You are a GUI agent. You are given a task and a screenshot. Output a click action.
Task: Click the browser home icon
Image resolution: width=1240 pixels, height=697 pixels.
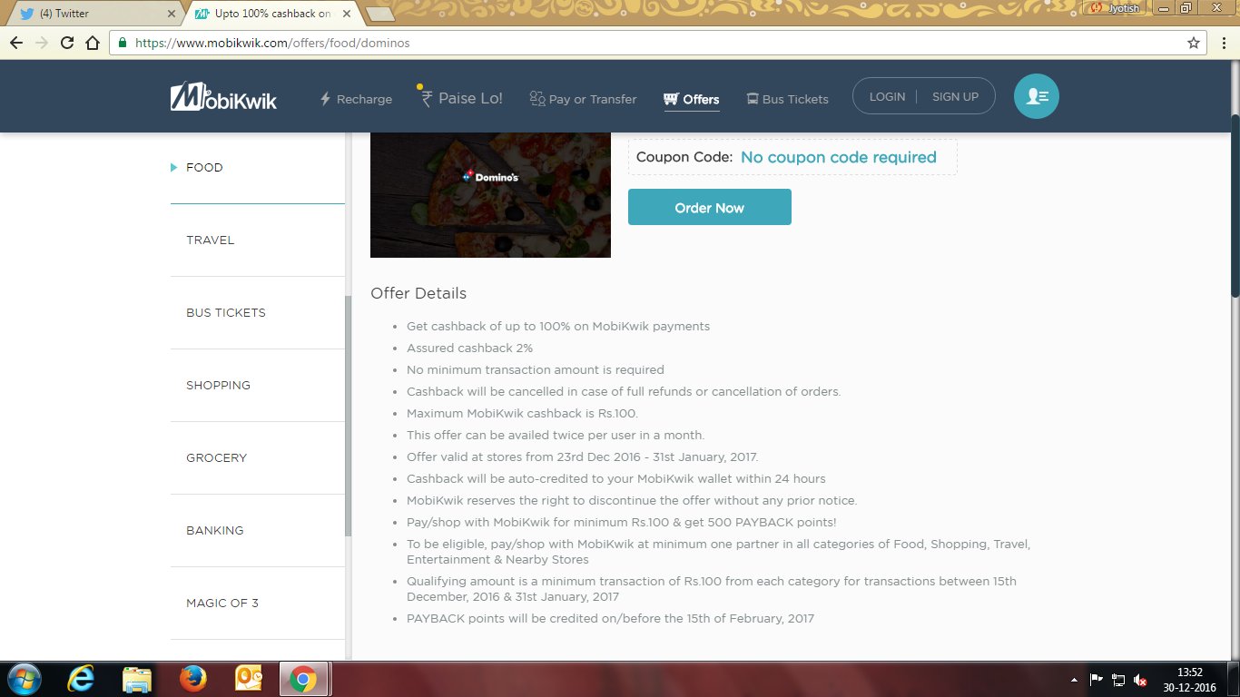(93, 43)
